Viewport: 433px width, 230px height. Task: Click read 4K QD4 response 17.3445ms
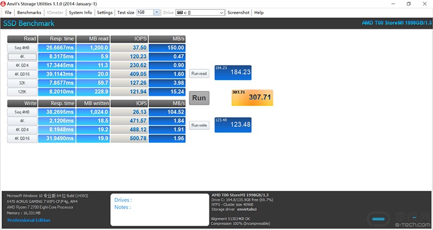(x=57, y=65)
